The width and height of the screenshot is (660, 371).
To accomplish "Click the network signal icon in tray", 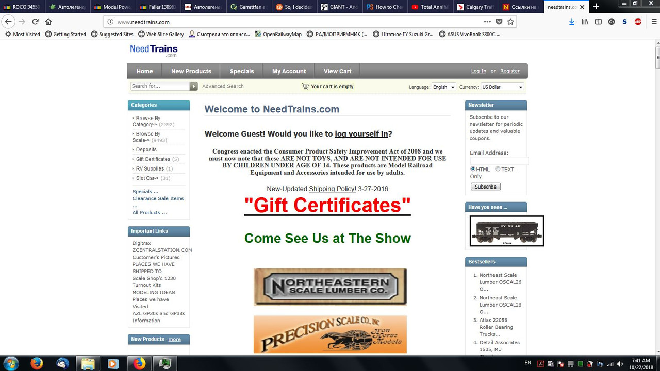I will (612, 363).
